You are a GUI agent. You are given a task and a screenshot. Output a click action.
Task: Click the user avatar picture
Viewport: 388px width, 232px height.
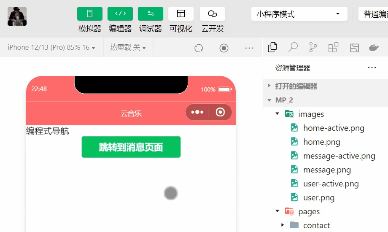click(x=17, y=16)
